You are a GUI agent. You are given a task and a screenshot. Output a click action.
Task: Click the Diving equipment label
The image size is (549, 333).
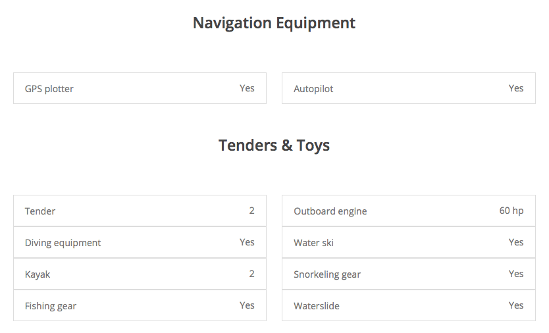63,243
